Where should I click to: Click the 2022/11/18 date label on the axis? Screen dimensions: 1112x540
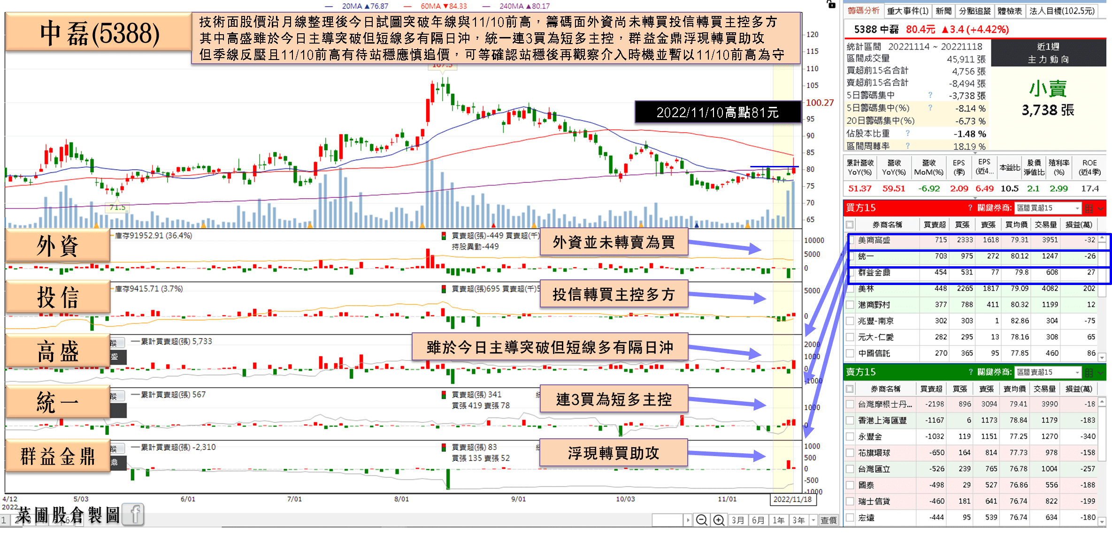pos(792,499)
